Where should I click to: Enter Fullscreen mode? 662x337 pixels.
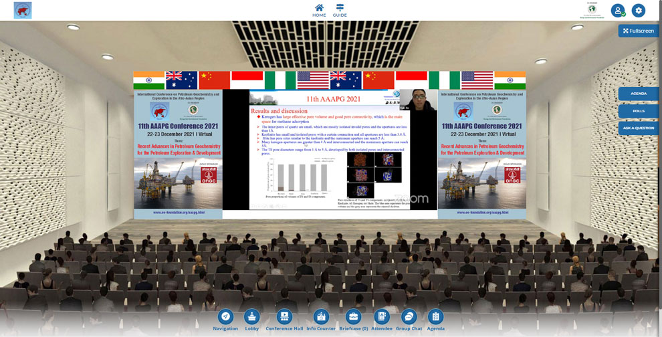[639, 31]
